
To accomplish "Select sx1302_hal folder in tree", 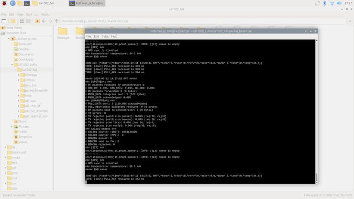I will point(27,70).
